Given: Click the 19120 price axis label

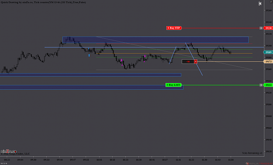Looking at the screenshot, I should pyautogui.click(x=269, y=93).
